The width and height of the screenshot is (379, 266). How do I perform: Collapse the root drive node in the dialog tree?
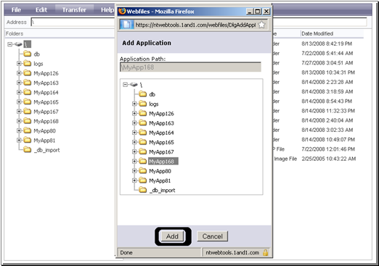click(x=125, y=85)
